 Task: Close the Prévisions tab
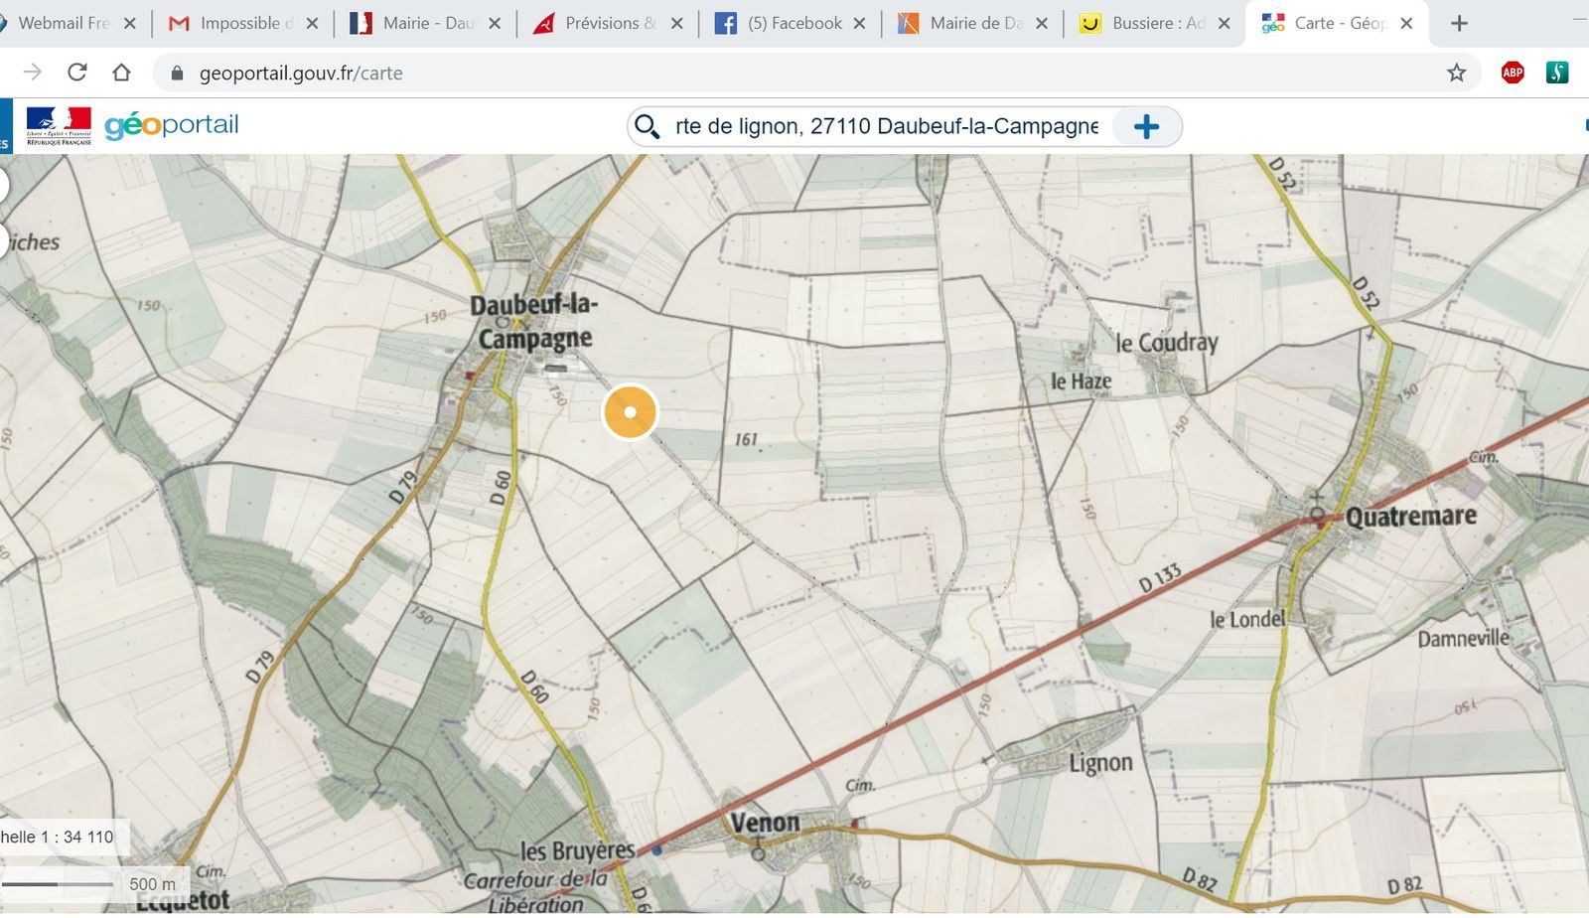click(677, 23)
